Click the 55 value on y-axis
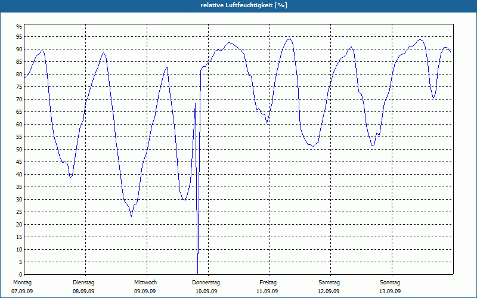Screen dimensions: 477x298 tap(19, 137)
